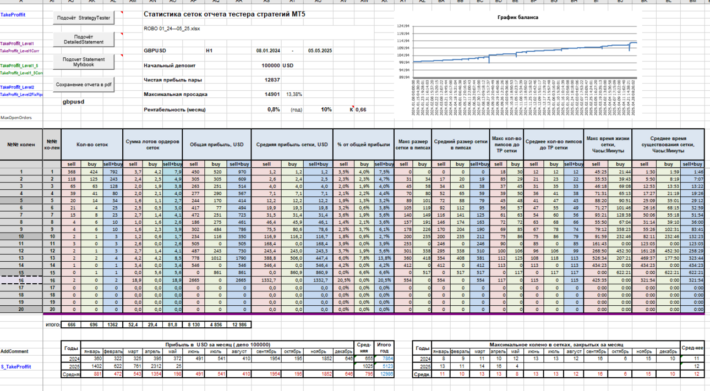
Task: Select Макс кол-во пипсов до ТР header
Action: pyautogui.click(x=506, y=145)
